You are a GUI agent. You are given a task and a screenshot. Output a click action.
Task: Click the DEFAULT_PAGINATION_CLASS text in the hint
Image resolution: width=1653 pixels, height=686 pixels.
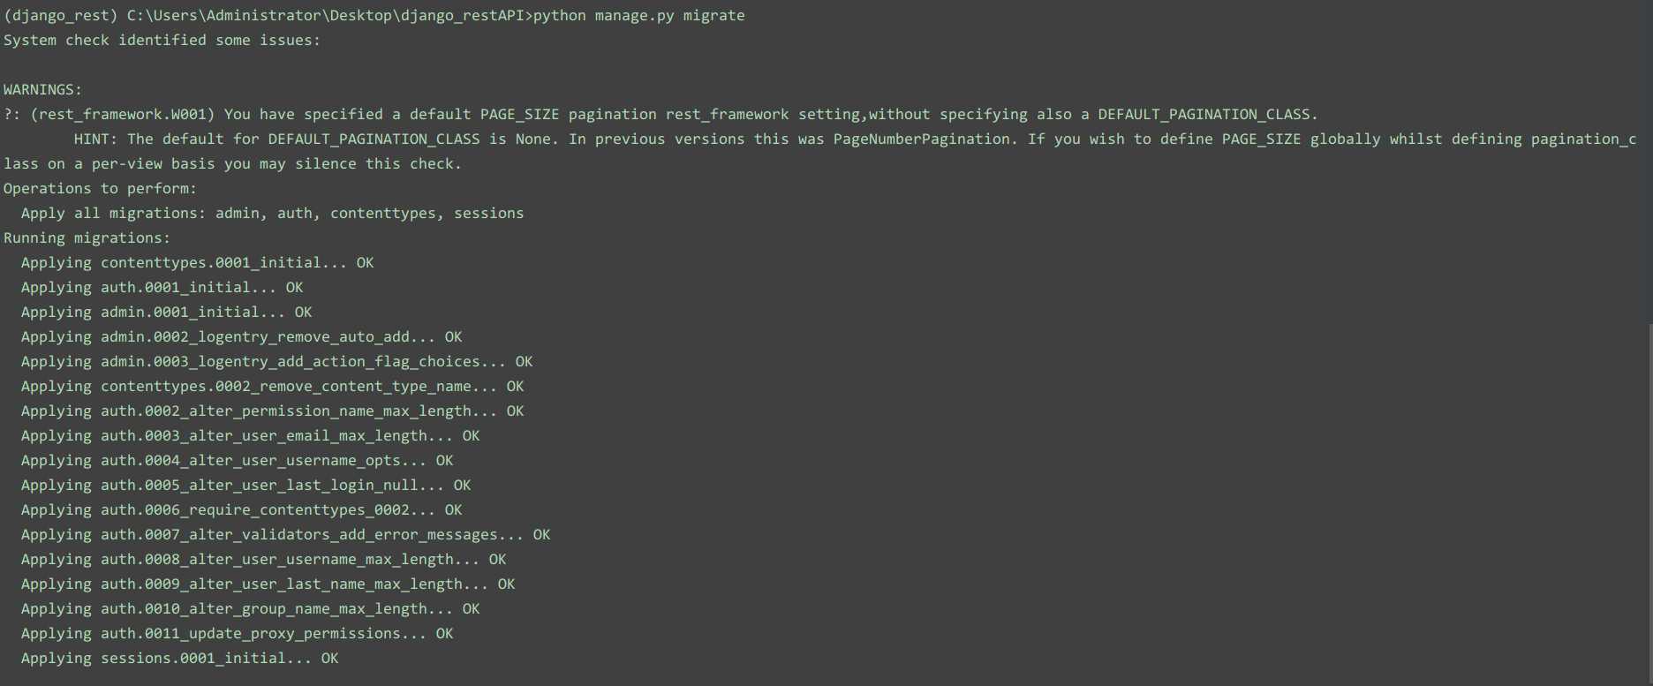click(374, 139)
